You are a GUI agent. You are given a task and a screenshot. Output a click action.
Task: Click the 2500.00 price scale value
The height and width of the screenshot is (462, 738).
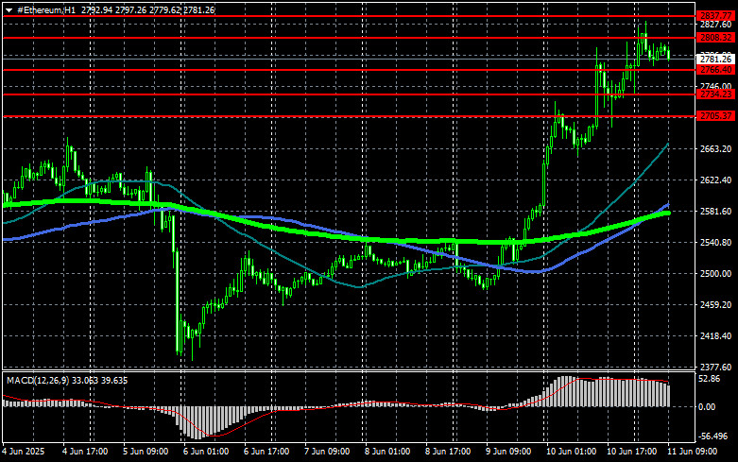pyautogui.click(x=715, y=273)
